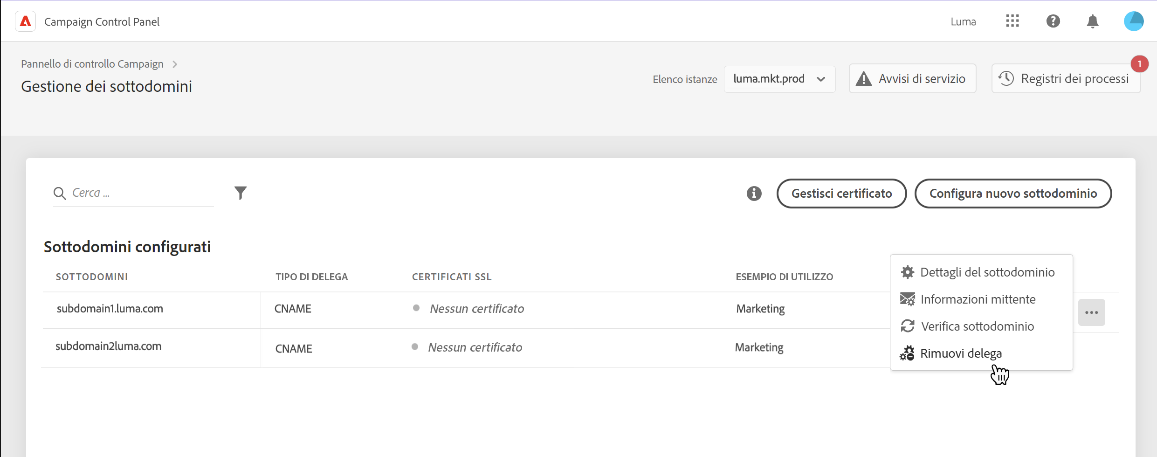Click Configura nuovo sottodominio button
1157x457 pixels.
coord(1013,194)
